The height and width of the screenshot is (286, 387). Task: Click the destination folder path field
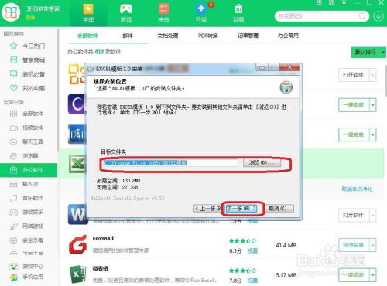click(x=170, y=163)
